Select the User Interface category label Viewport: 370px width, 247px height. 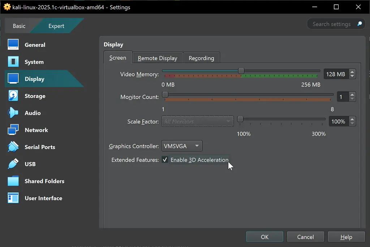click(43, 198)
